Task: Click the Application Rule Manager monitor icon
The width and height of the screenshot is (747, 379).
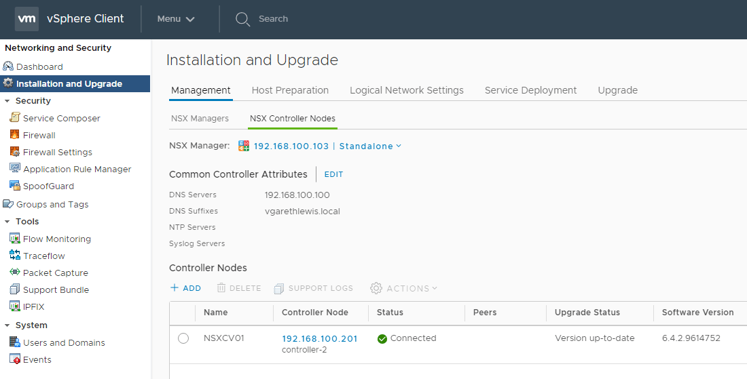Action: tap(15, 168)
